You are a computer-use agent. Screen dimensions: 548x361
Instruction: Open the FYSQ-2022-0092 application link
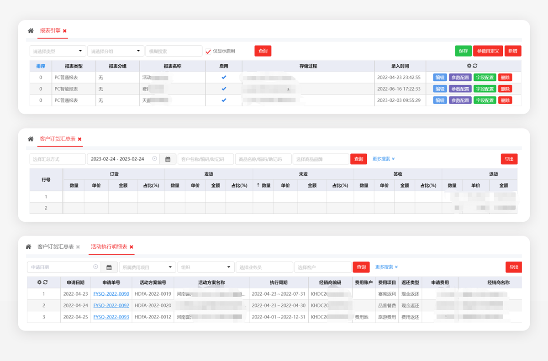111,305
